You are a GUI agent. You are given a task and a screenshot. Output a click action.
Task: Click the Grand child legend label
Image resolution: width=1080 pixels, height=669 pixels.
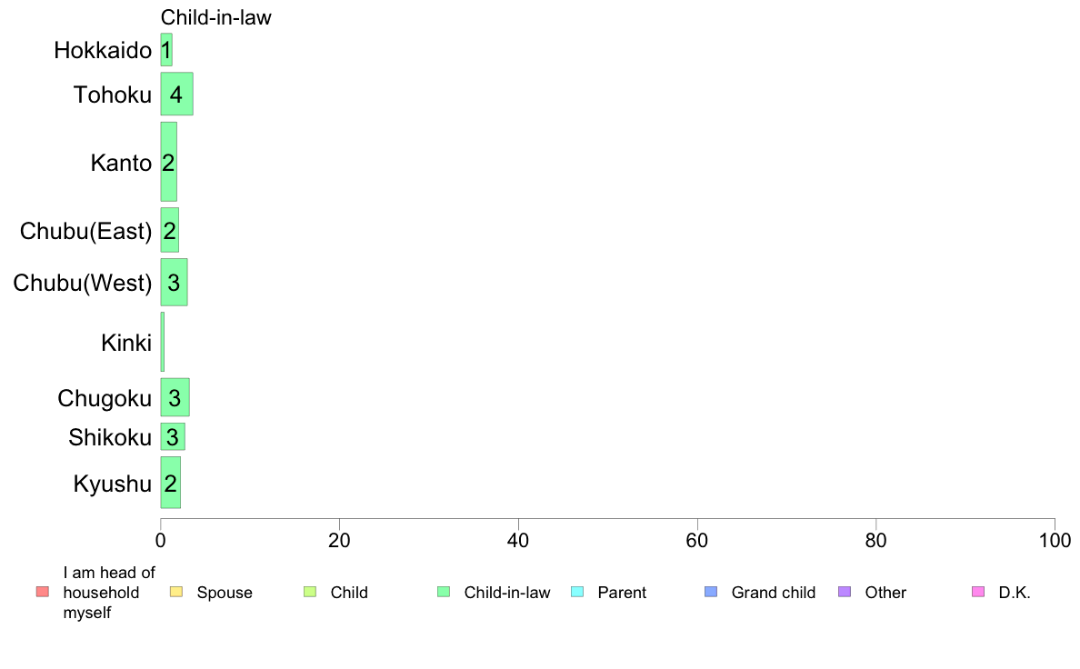[x=774, y=593]
